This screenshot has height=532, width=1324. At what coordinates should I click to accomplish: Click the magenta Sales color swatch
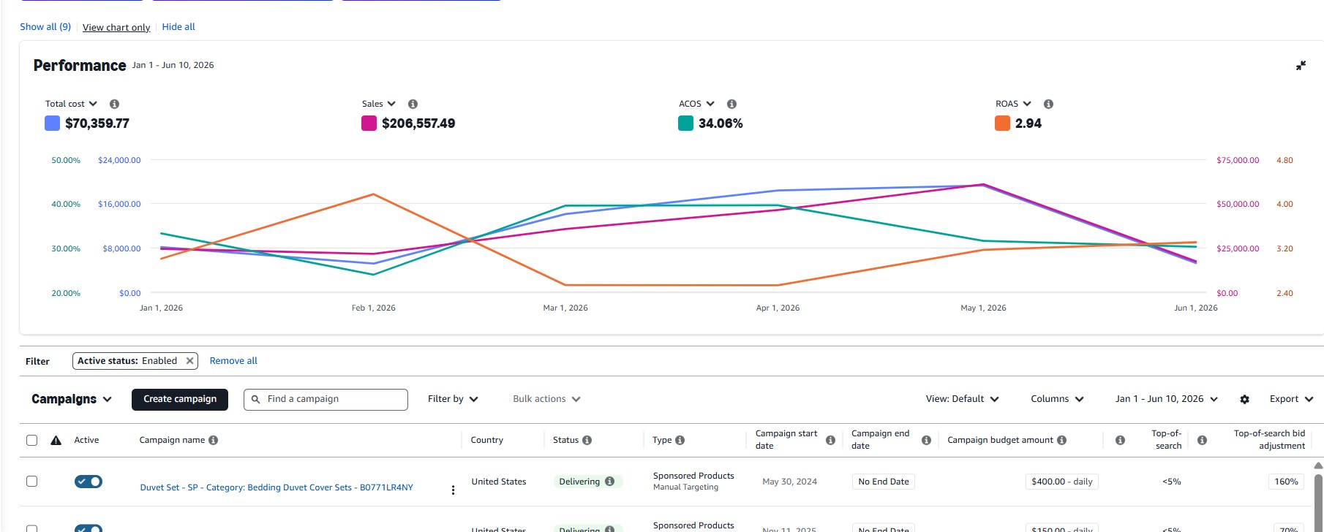click(x=369, y=123)
